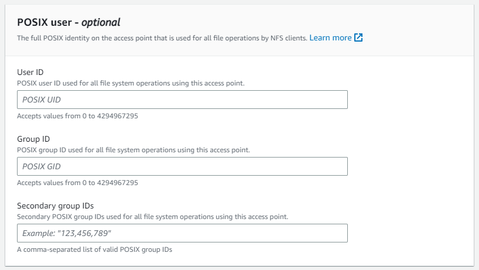
Task: Click into the Secondary group IDs example field
Action: (x=182, y=233)
